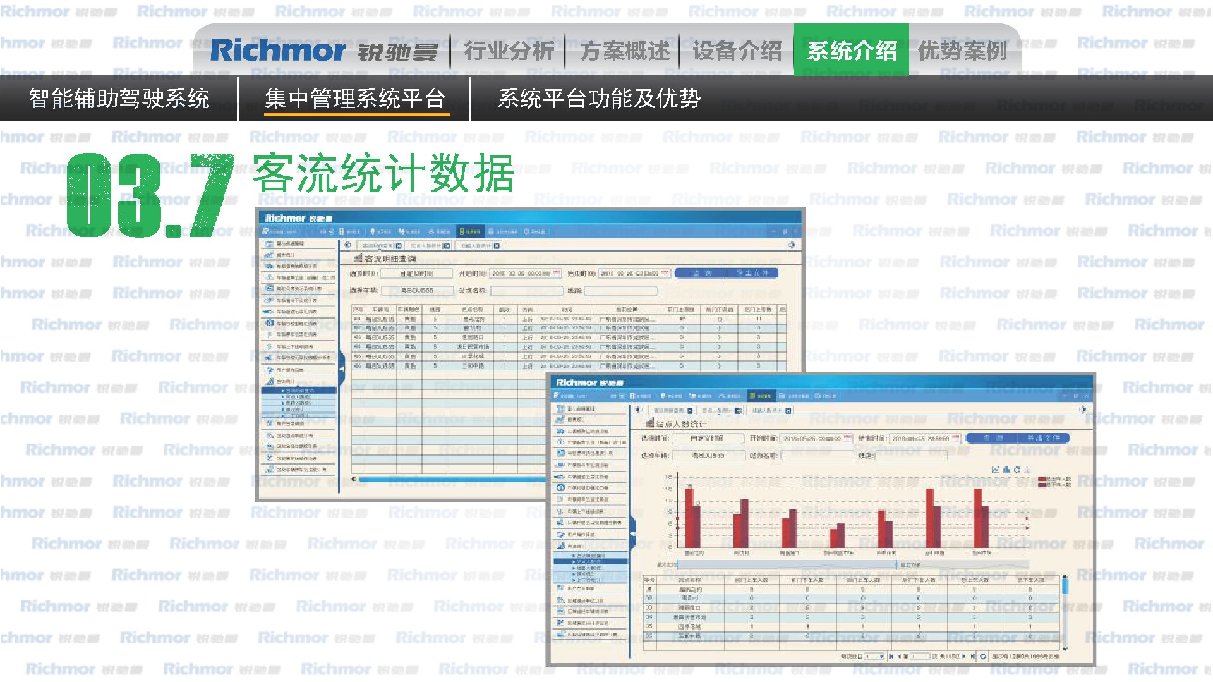Click 导出文件 export button in 站点人数统计 window
The width and height of the screenshot is (1213, 682).
pyautogui.click(x=1044, y=437)
